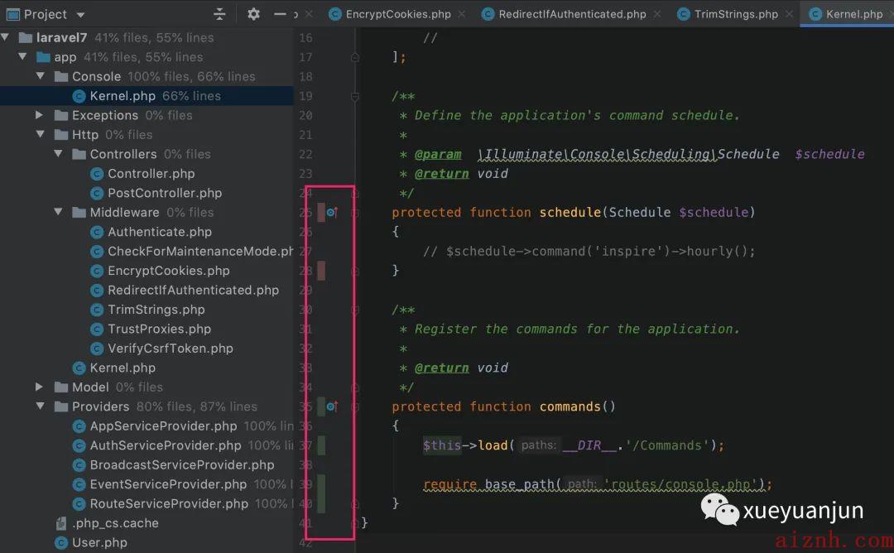Toggle the code fold marker on line 19
Image resolution: width=894 pixels, height=553 pixels.
tap(354, 96)
